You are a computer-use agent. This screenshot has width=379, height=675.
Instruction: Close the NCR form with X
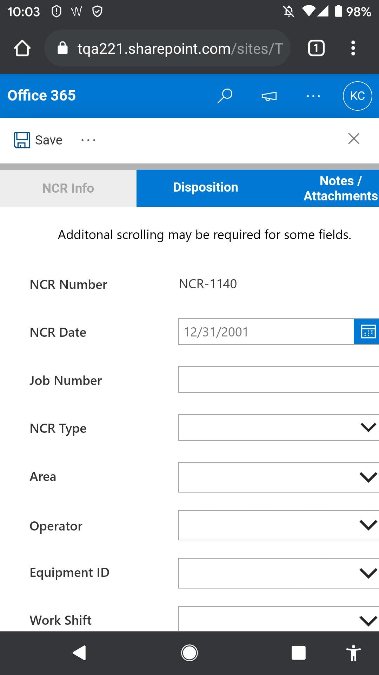(353, 139)
